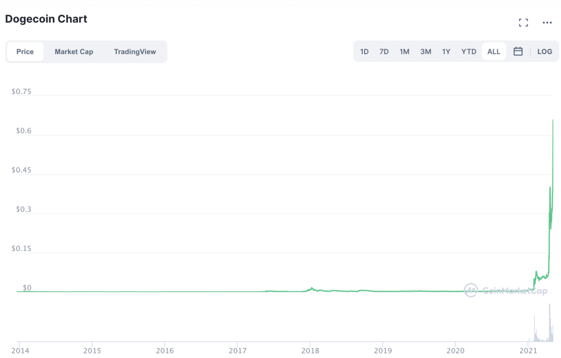Switch to the Market Cap tab
Viewport: 561px width, 358px height.
coord(74,51)
